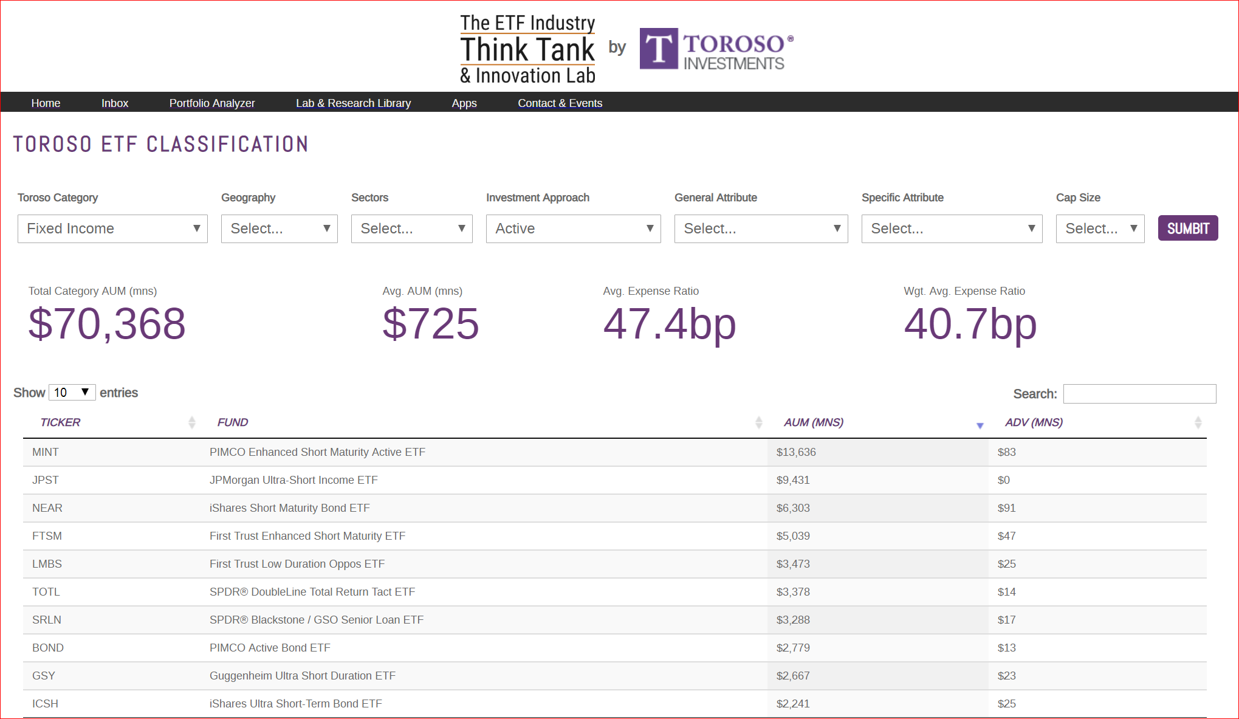Image resolution: width=1239 pixels, height=719 pixels.
Task: Click Guggenheim Ultra Short Duration ETF
Action: click(303, 676)
